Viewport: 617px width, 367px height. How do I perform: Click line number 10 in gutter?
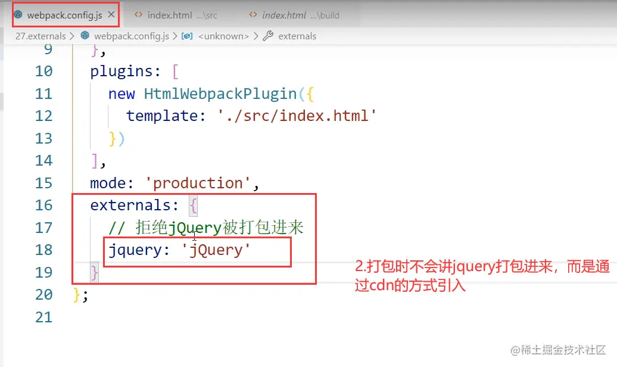[43, 71]
